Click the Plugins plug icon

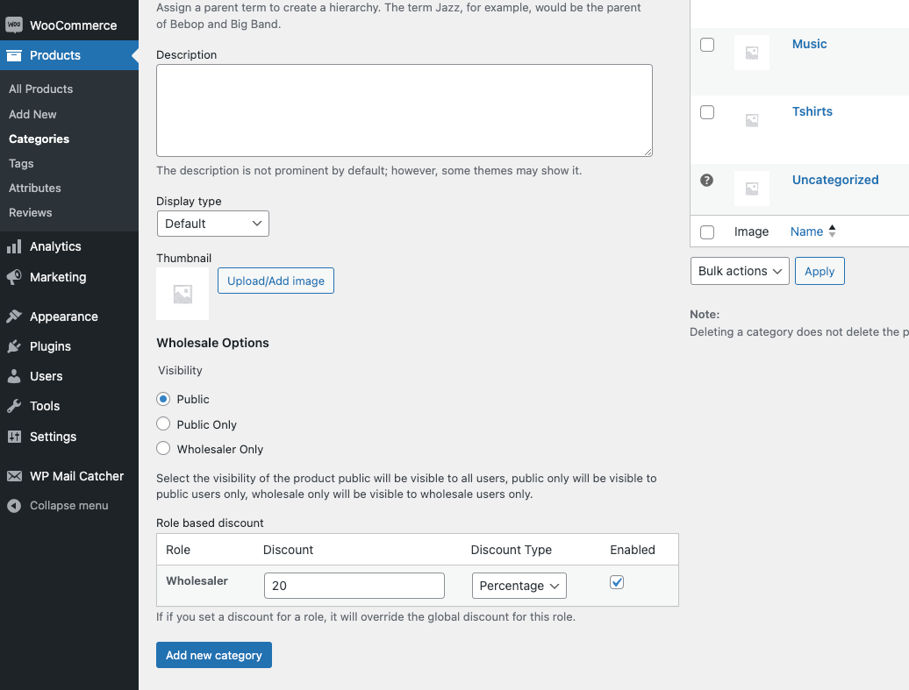(x=14, y=346)
